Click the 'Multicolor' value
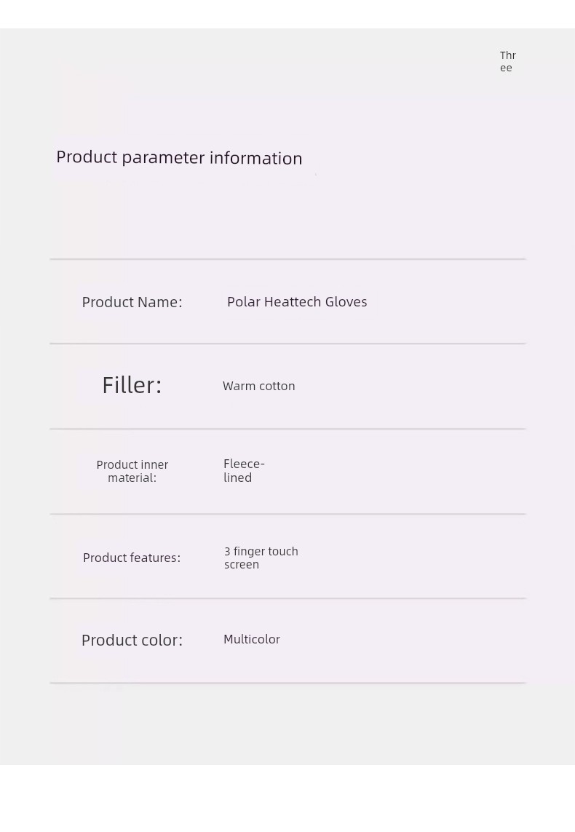 (x=251, y=639)
